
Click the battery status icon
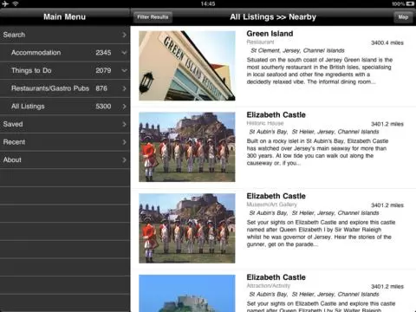pyautogui.click(x=410, y=3)
